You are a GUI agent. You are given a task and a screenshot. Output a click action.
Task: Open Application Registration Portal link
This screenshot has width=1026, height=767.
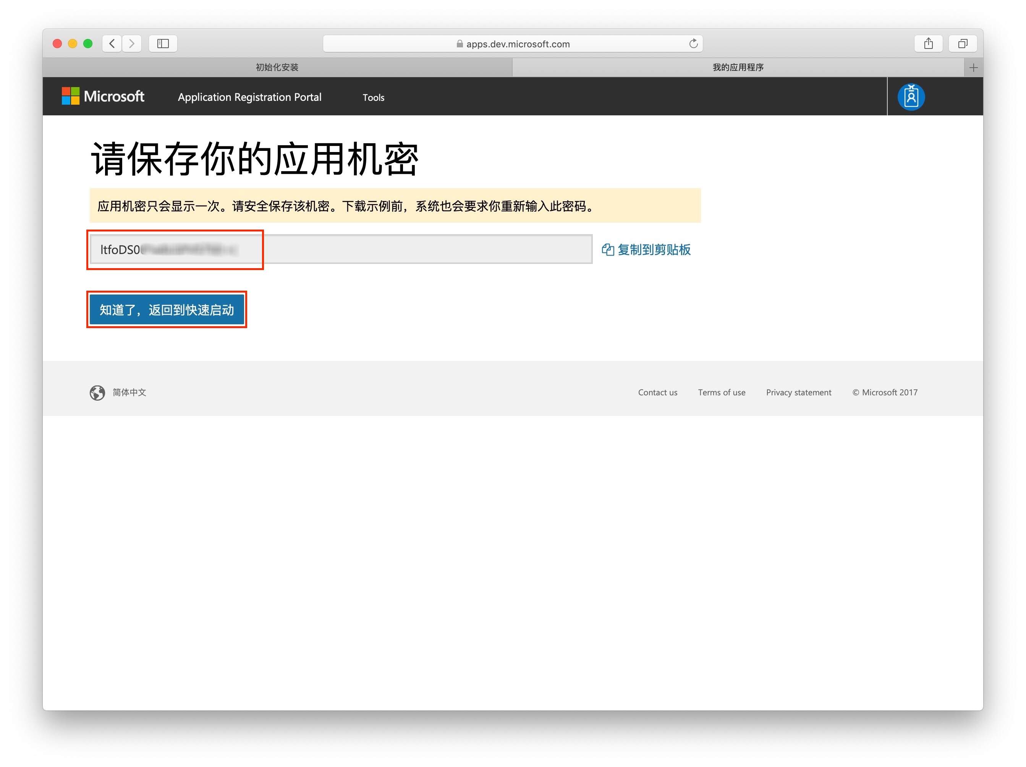[249, 97]
